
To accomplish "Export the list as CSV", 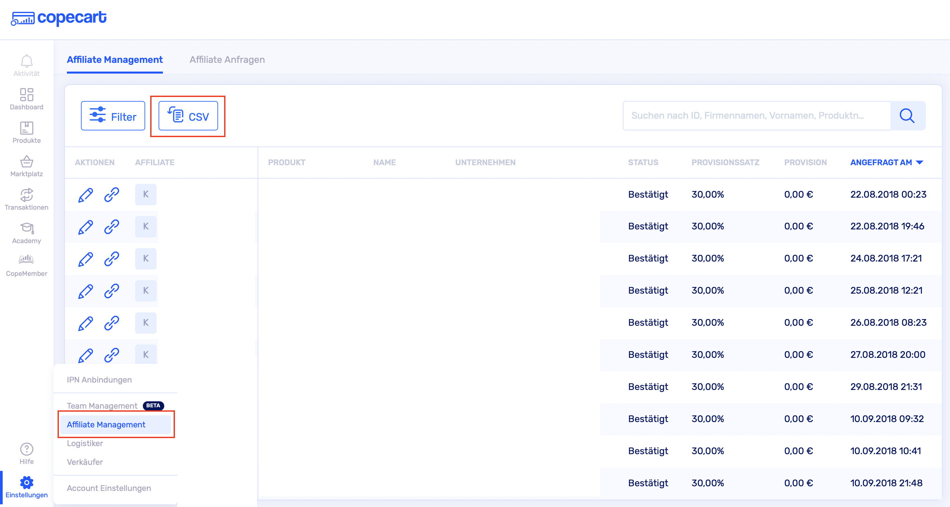I will click(188, 116).
